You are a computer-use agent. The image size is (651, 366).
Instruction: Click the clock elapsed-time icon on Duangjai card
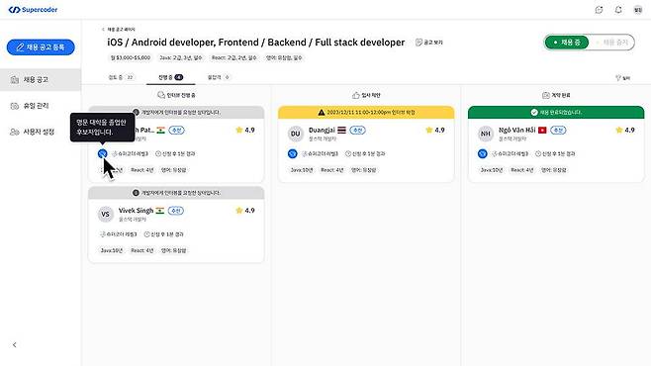pyautogui.click(x=348, y=153)
